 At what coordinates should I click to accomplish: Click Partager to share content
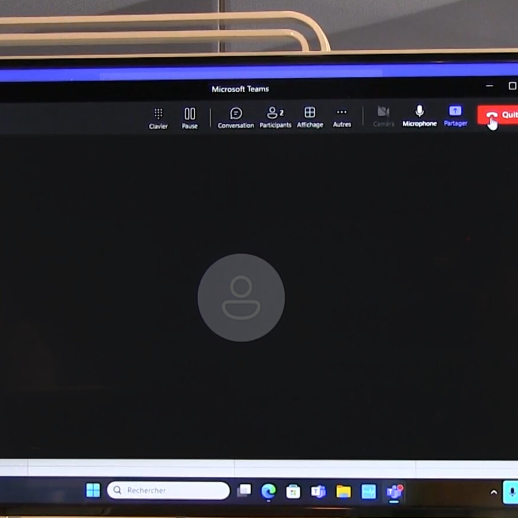coord(455,116)
